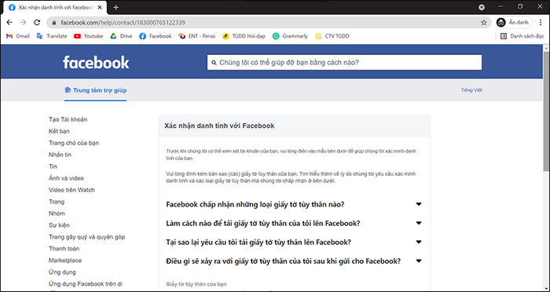Open Tin in the sidebar
Viewport: 550px width, 292px height.
53,166
